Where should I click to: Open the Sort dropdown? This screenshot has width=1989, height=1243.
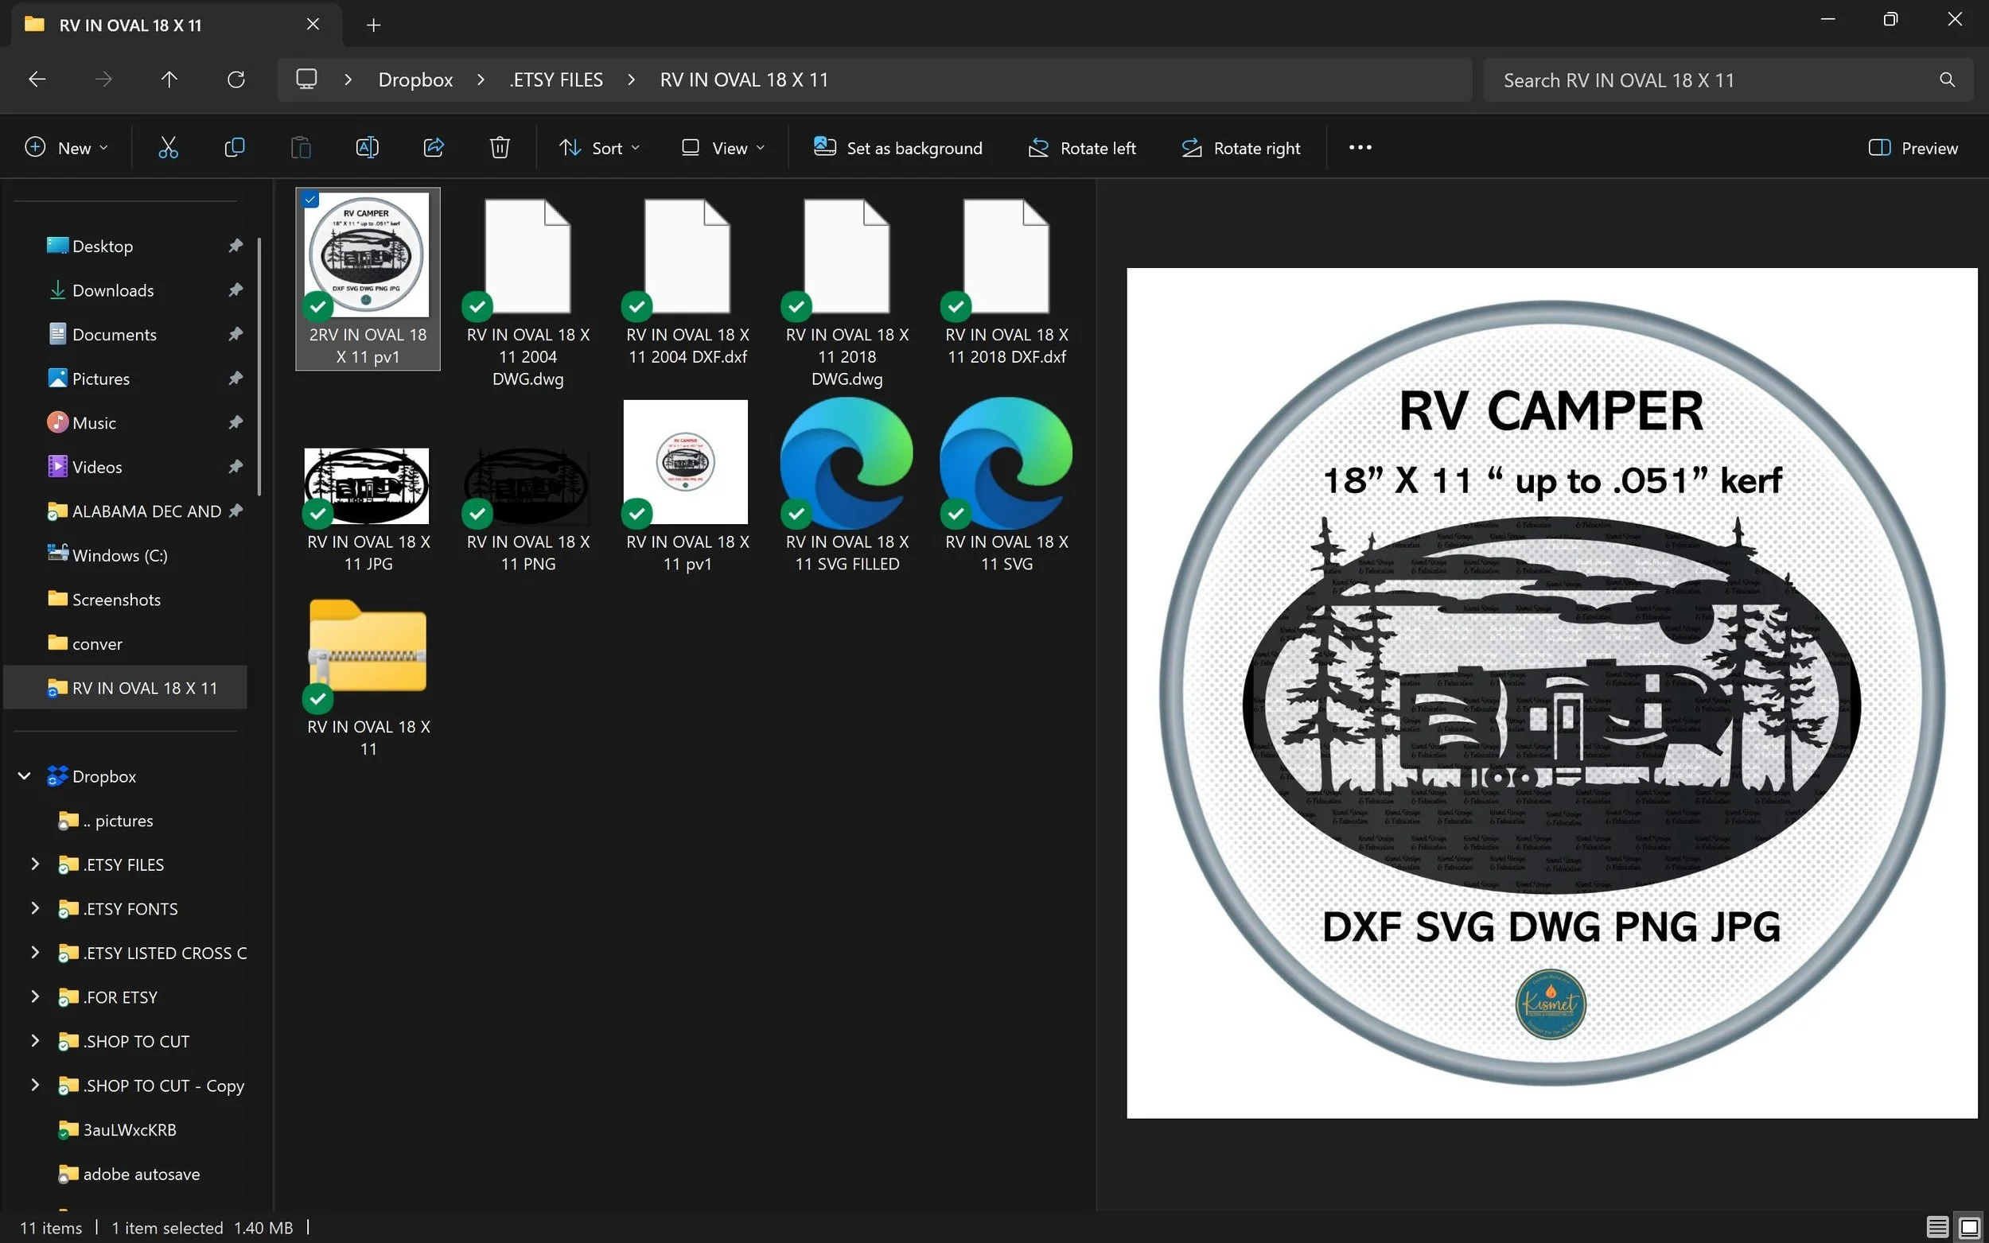599,148
